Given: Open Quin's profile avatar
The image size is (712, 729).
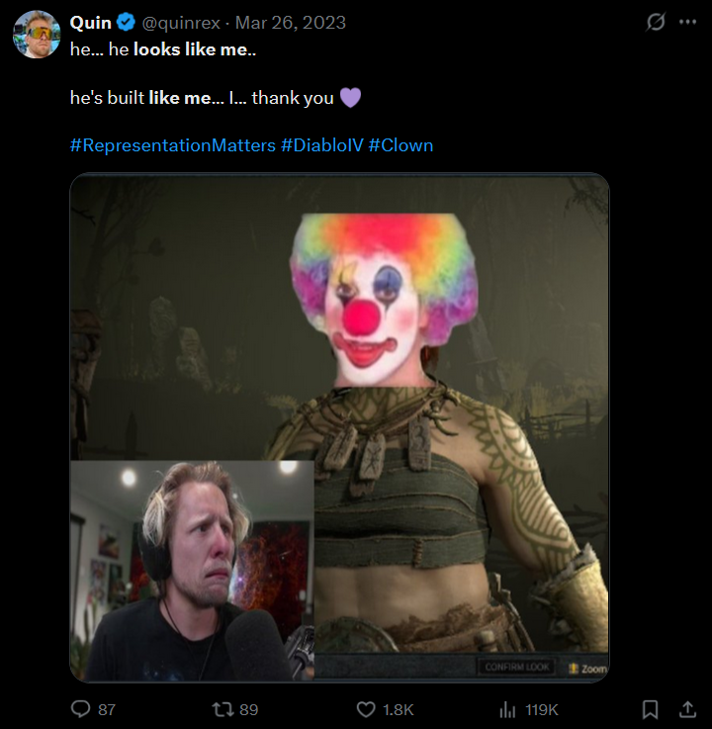Looking at the screenshot, I should pyautogui.click(x=37, y=35).
